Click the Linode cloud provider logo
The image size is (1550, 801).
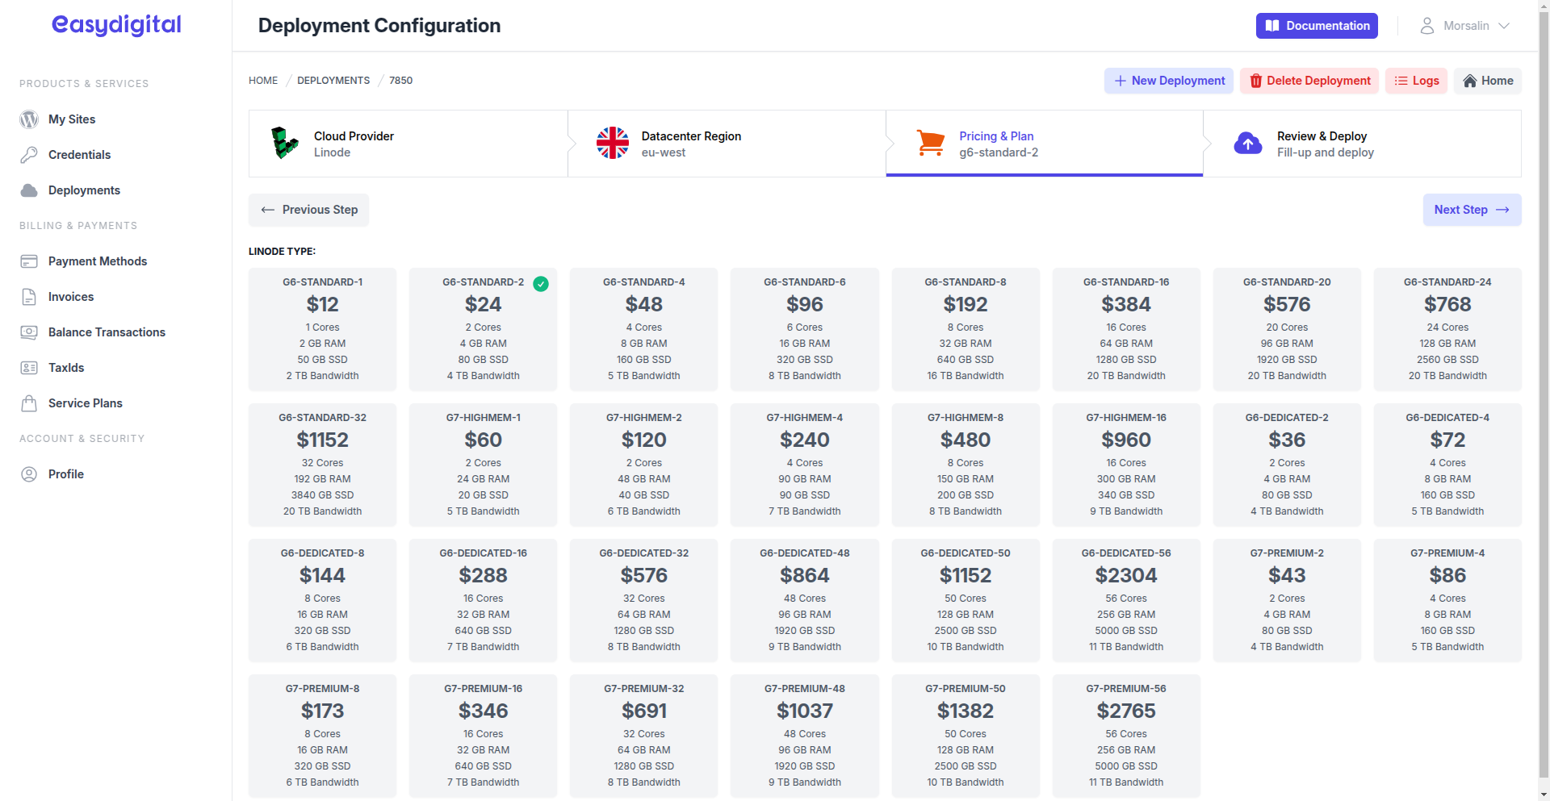(x=284, y=143)
